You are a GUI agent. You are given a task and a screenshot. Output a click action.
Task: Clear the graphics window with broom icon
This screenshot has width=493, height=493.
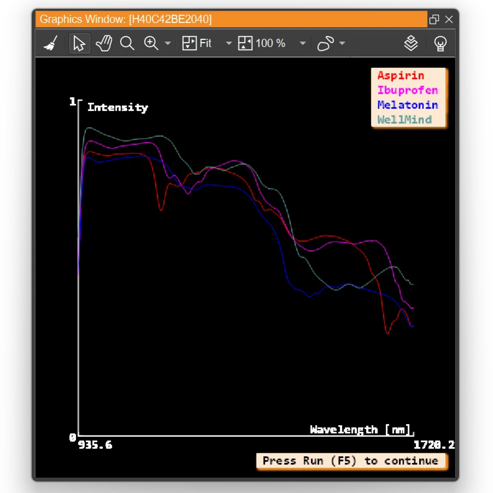51,43
